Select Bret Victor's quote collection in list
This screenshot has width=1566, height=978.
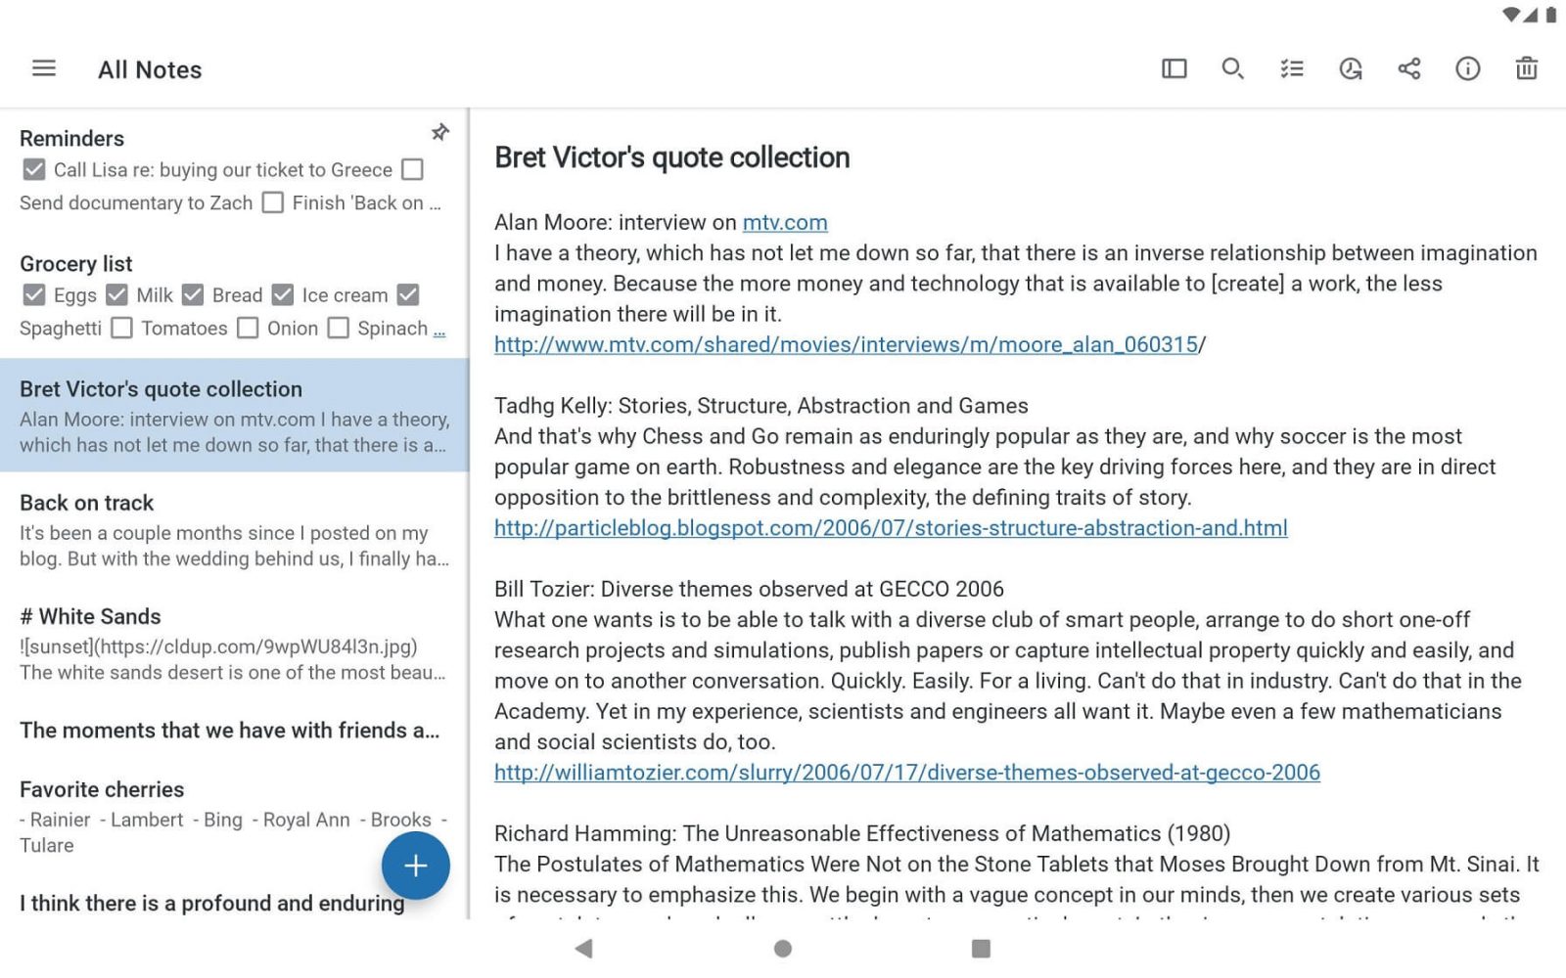234,415
